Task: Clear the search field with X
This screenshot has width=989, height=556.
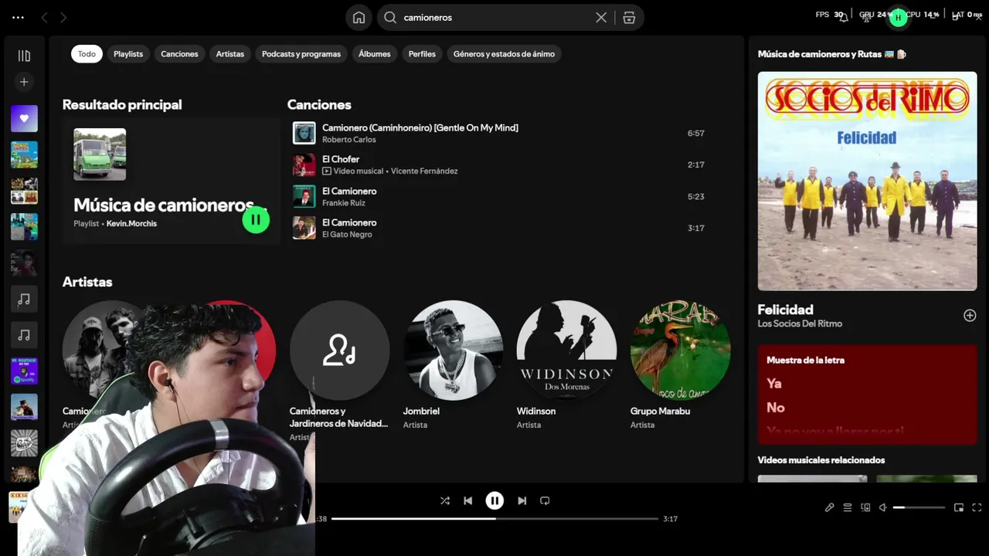Action: [601, 17]
